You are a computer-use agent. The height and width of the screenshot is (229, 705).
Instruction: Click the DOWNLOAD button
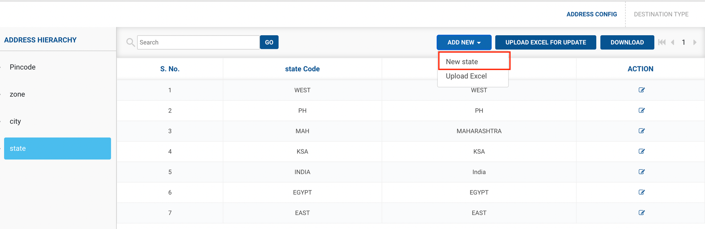coord(627,42)
